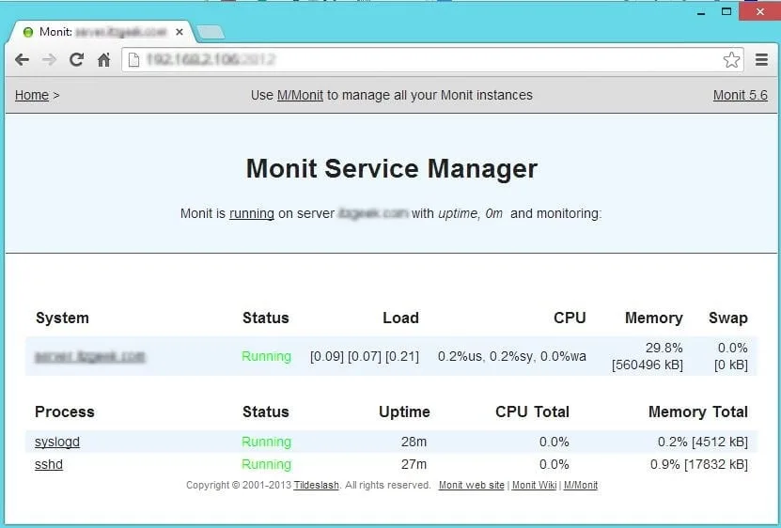Select the Monit browser tab

(102, 32)
